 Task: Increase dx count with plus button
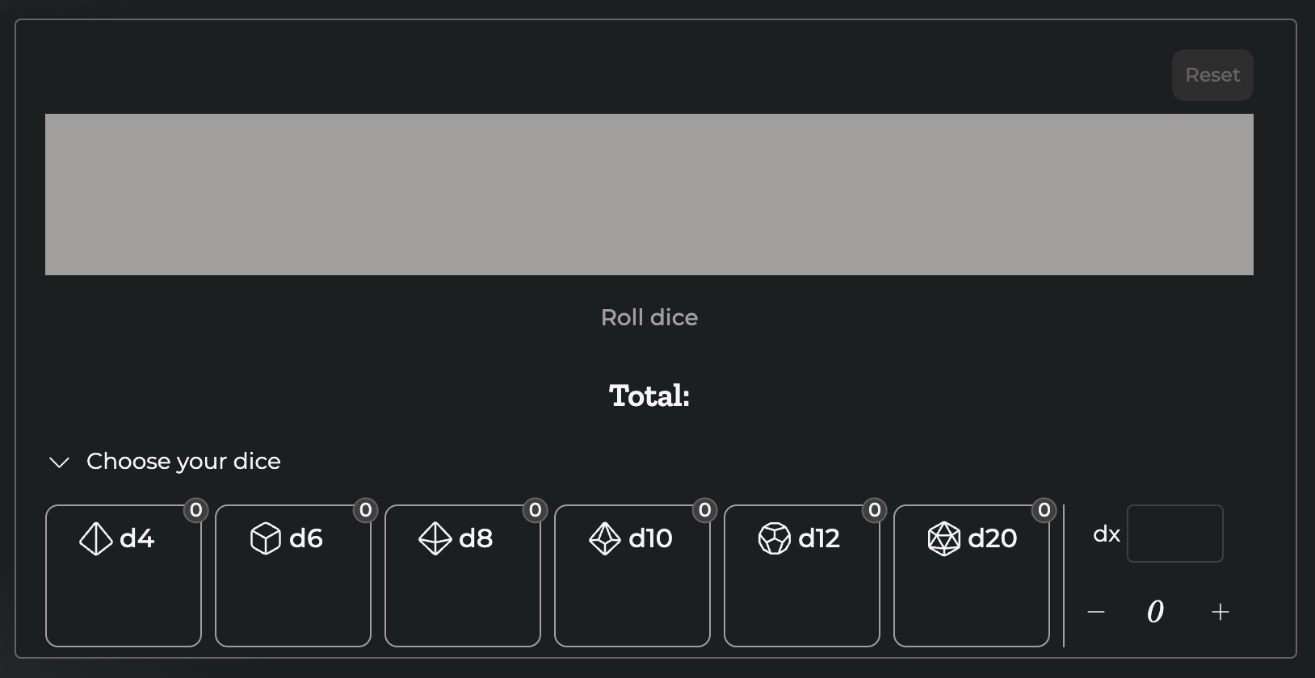[x=1220, y=612]
